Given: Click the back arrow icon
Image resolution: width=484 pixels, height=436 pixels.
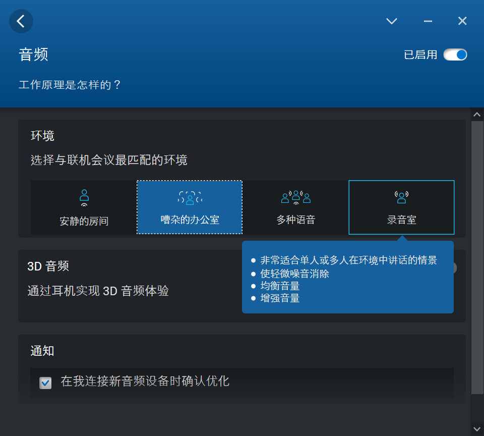Looking at the screenshot, I should click(21, 21).
